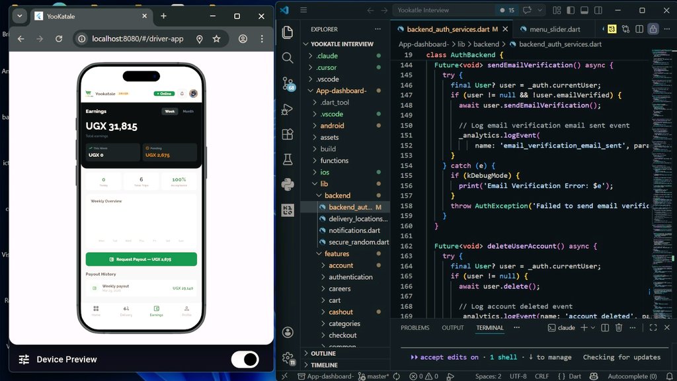Open editor more actions ellipsis
This screenshot has width=677, height=381.
tap(667, 29)
